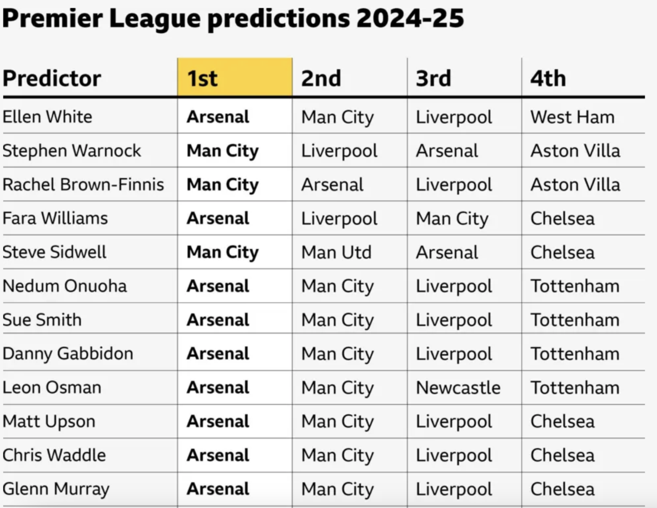
Task: Select Aston Villa in Stephen Warnock's row
Action: [x=575, y=151]
